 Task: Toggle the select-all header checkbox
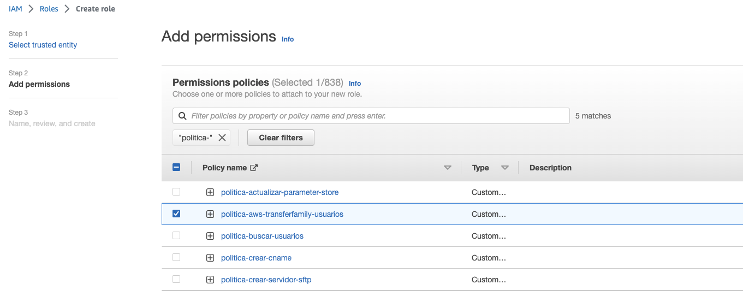pos(176,168)
